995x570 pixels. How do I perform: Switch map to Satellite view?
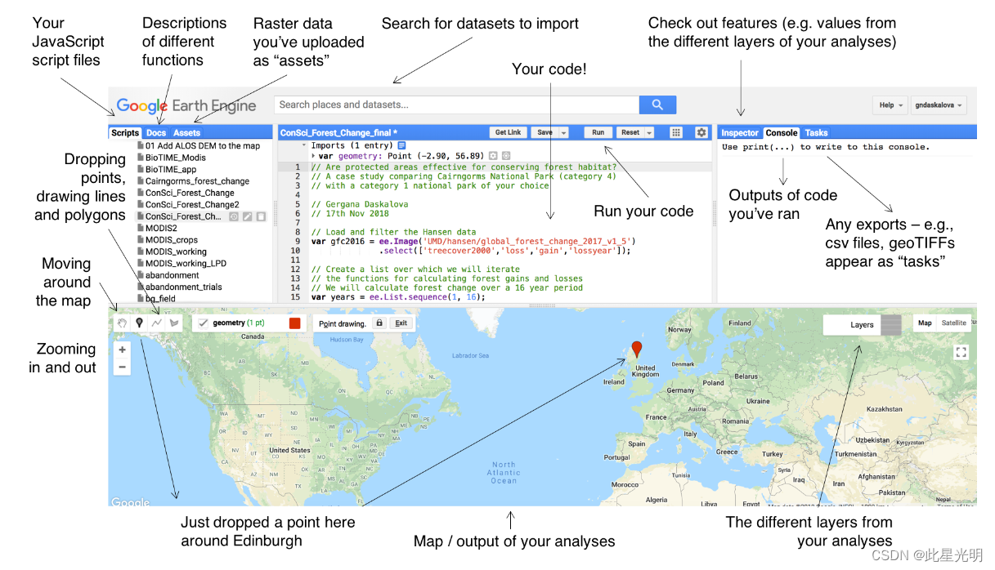click(x=953, y=323)
